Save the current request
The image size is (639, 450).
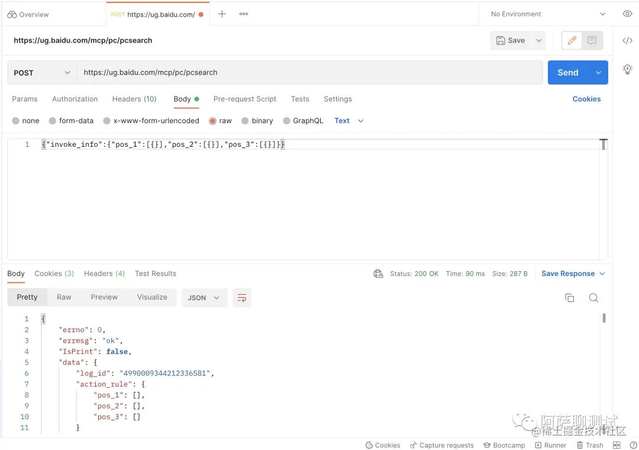pyautogui.click(x=511, y=40)
